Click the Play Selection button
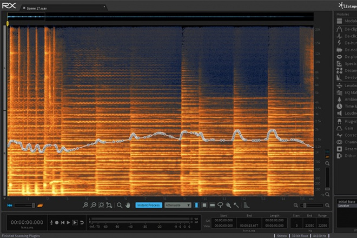Viewport: 357px width, 238px height. pyautogui.click(x=75, y=222)
